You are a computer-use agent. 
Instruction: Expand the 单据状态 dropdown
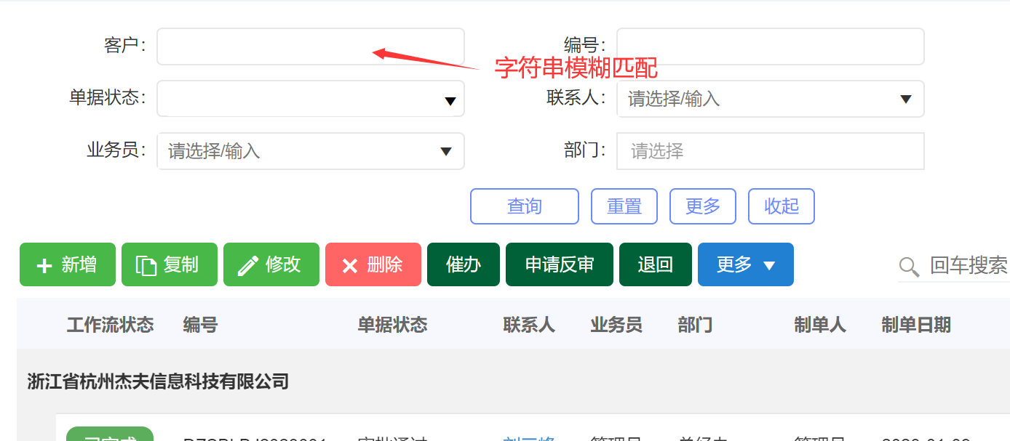[450, 100]
